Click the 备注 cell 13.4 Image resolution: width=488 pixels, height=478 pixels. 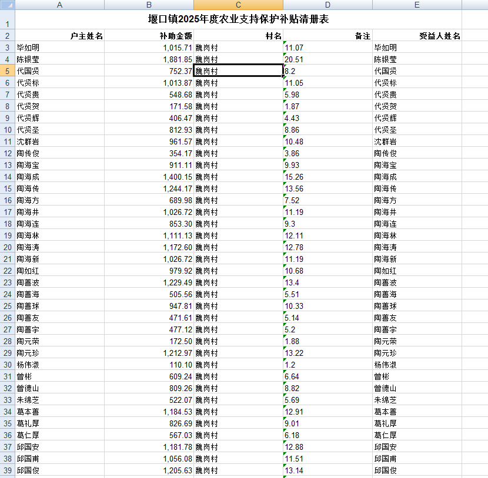327,282
